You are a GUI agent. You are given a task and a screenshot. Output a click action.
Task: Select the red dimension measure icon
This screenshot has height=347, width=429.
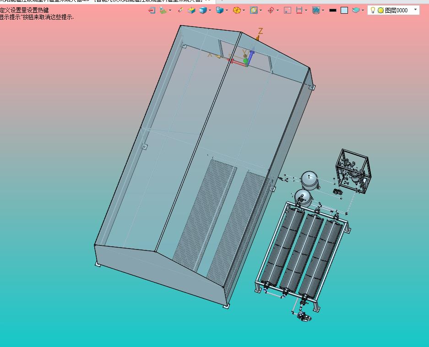click(299, 11)
